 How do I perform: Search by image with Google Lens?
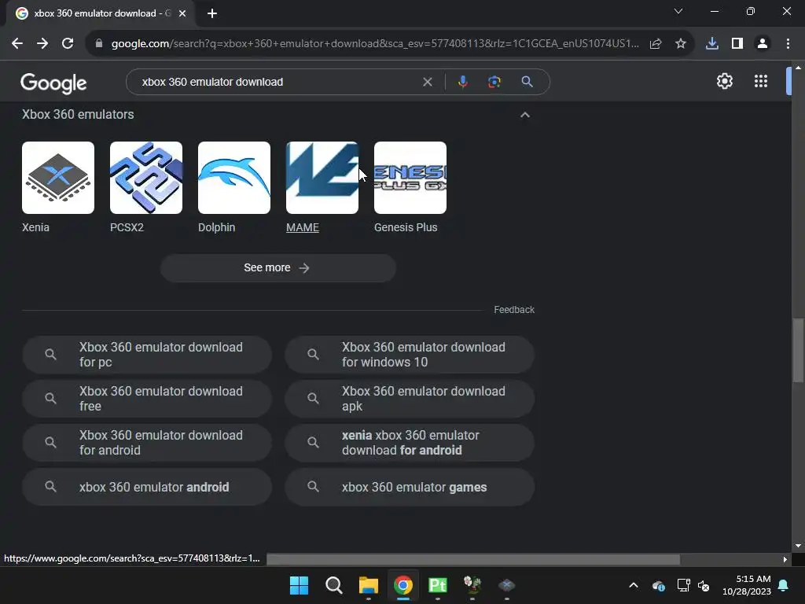coord(494,82)
